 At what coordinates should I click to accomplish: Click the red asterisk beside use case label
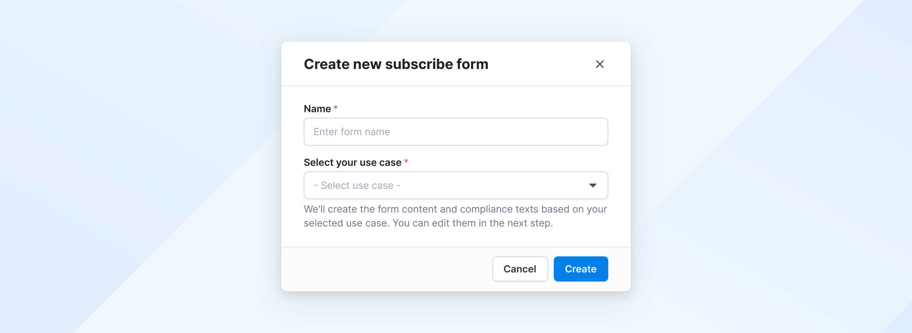point(406,161)
